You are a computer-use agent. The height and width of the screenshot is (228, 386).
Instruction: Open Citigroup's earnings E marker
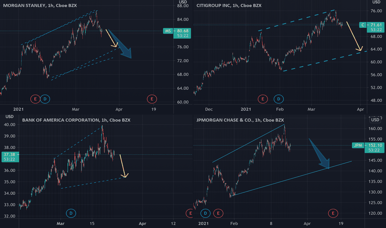263,99
